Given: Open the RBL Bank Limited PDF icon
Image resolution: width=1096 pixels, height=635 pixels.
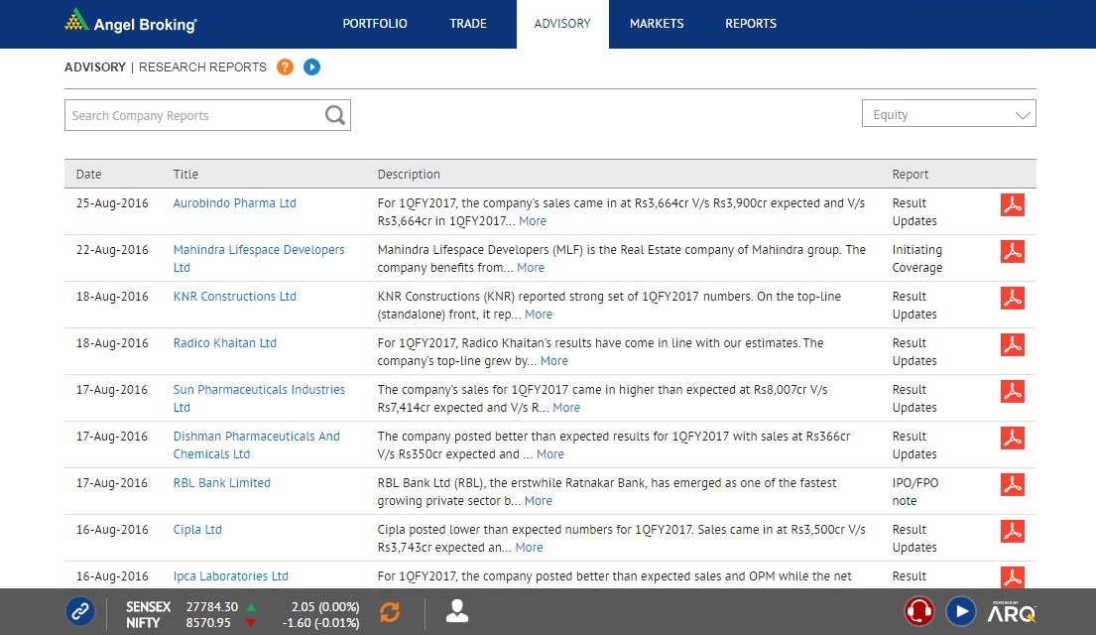Looking at the screenshot, I should (1012, 484).
